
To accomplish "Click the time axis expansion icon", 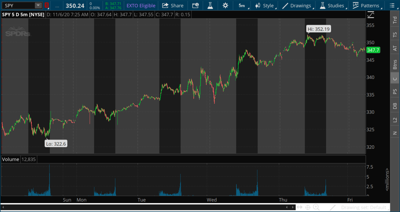I will [300, 207].
